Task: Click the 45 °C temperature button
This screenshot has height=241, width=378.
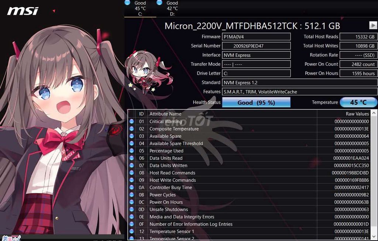Action: click(358, 102)
